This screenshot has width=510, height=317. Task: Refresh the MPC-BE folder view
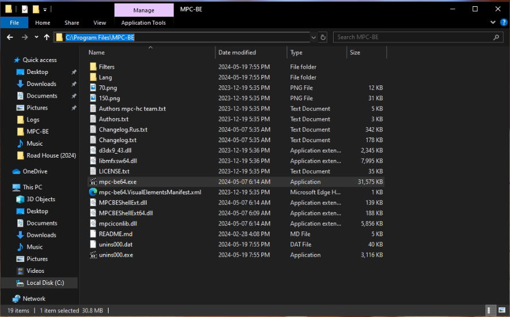tap(323, 37)
